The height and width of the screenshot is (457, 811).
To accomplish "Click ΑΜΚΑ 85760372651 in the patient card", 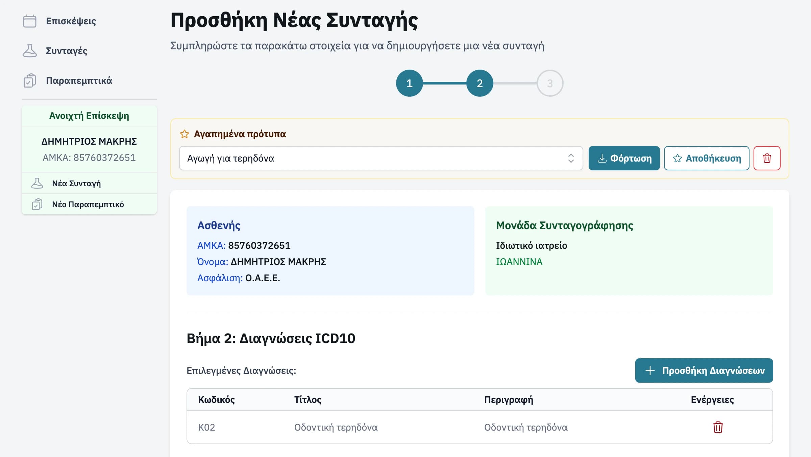I will [244, 245].
